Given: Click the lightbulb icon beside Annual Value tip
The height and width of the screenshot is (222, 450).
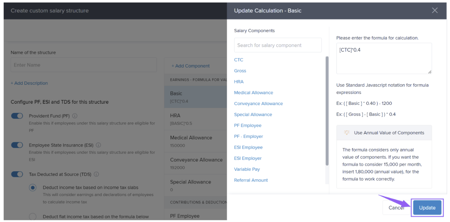Looking at the screenshot, I should 347,132.
